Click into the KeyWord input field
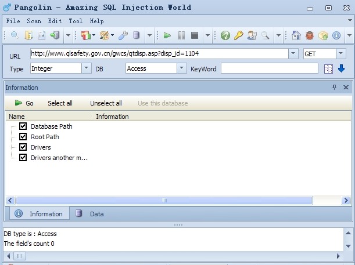The width and height of the screenshot is (355, 265). click(270, 68)
